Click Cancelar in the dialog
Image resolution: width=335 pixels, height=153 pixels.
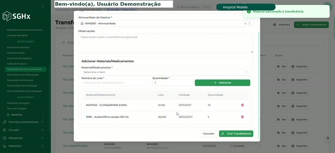point(209,134)
